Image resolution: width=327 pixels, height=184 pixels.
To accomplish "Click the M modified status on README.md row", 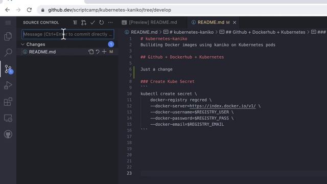I will pyautogui.click(x=111, y=52).
